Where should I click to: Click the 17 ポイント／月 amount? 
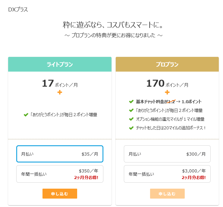[x=60, y=83]
